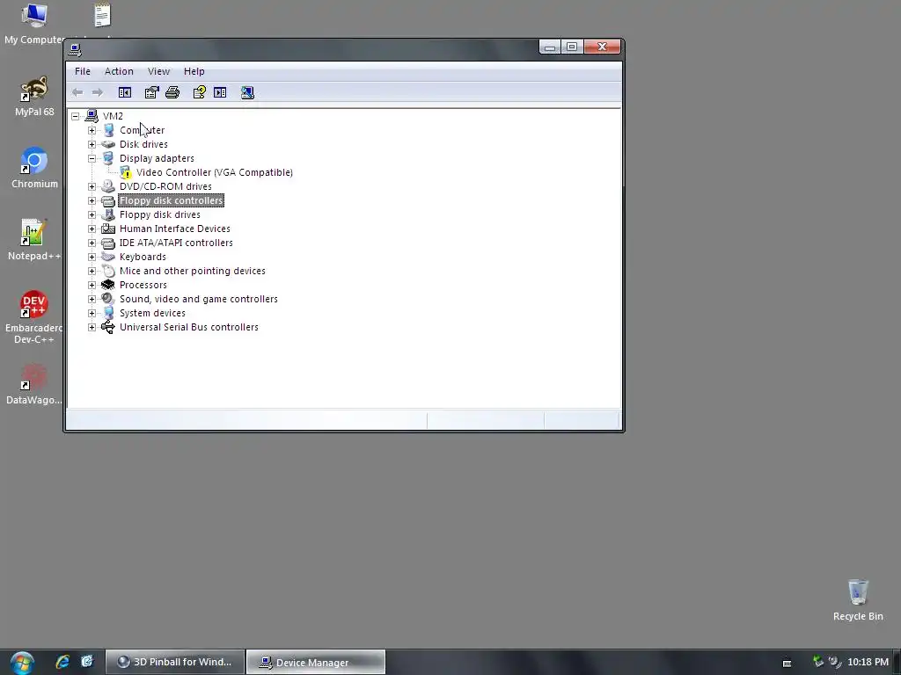
Task: Expand the Disk drives category
Action: [92, 144]
